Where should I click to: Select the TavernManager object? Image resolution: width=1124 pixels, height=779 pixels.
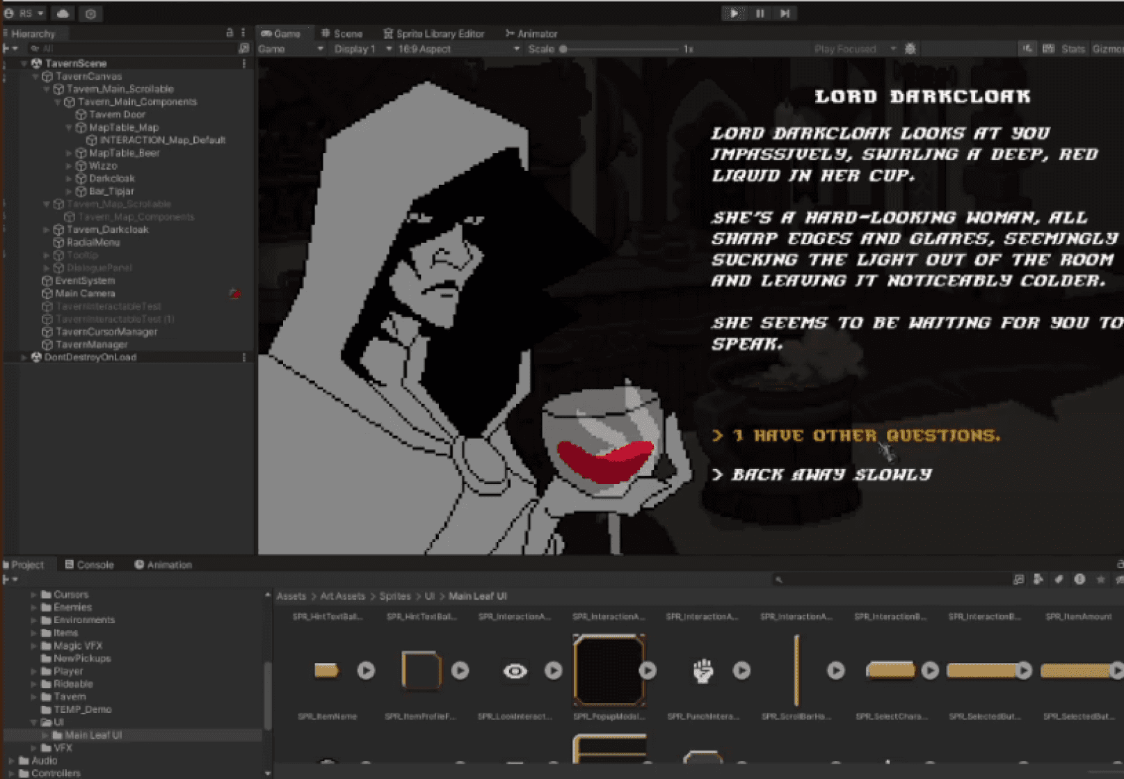tap(91, 344)
